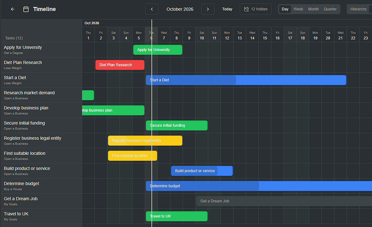372x227 pixels.
Task: Select the gray Get a Dream Job bar
Action: [284, 201]
